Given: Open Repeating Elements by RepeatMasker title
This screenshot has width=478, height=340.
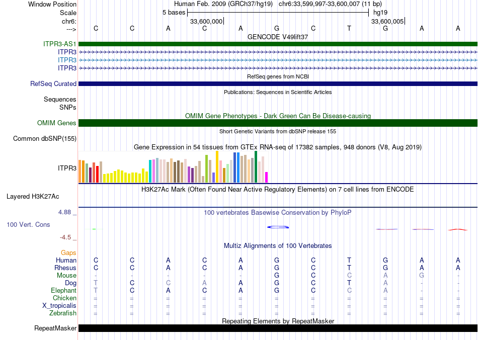Looking at the screenshot, I should point(278,321).
